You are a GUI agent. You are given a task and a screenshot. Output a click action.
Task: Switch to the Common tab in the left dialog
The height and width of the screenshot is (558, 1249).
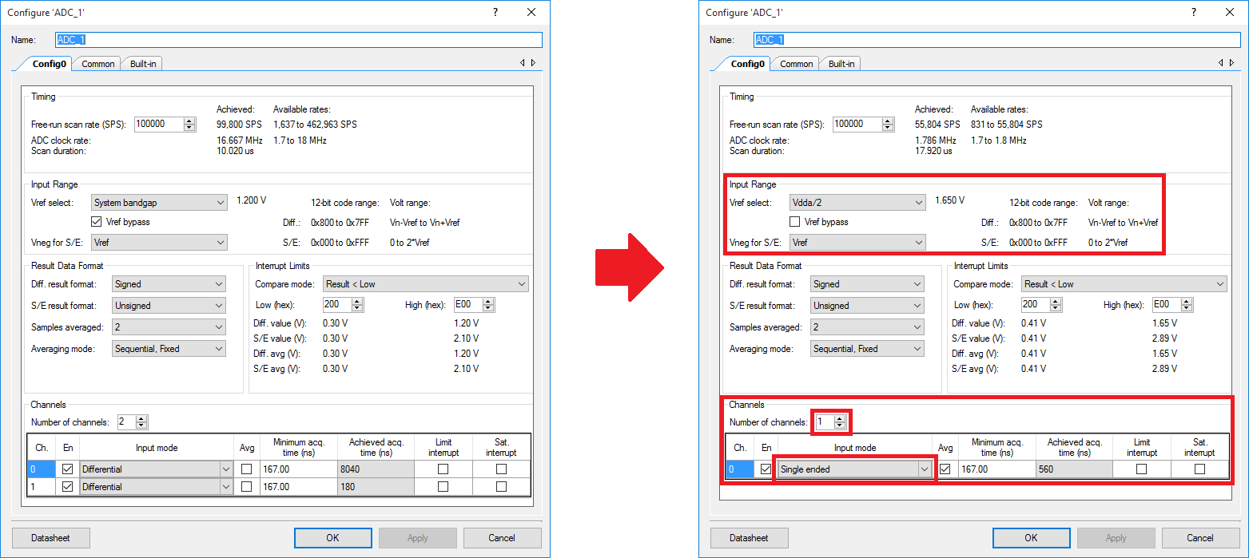coord(98,64)
